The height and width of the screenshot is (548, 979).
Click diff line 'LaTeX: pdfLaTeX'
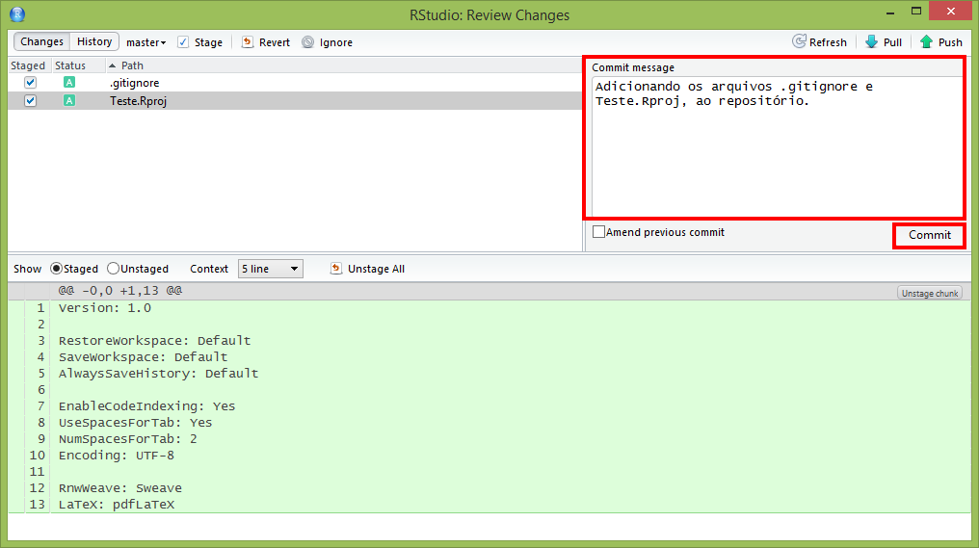click(x=117, y=505)
